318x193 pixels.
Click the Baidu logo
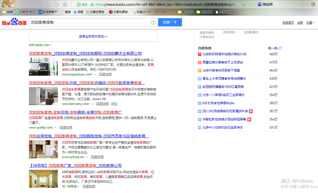[14, 22]
